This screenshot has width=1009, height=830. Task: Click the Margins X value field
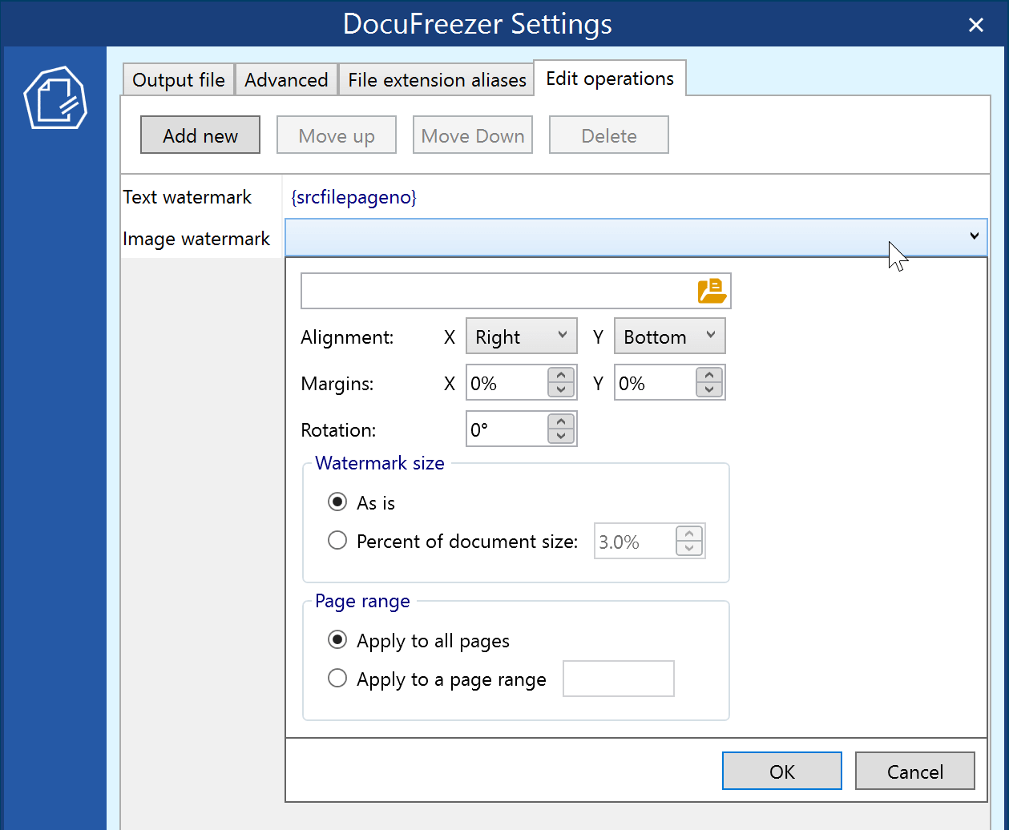coord(507,383)
